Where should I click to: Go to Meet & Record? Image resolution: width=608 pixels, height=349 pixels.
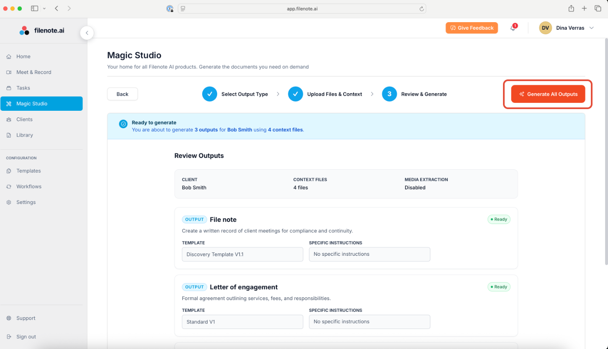point(41,72)
